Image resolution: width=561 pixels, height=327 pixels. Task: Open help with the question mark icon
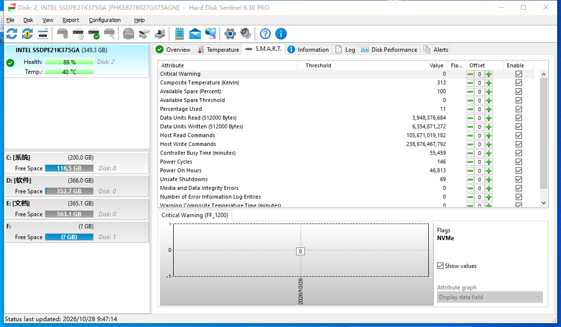pyautogui.click(x=265, y=34)
